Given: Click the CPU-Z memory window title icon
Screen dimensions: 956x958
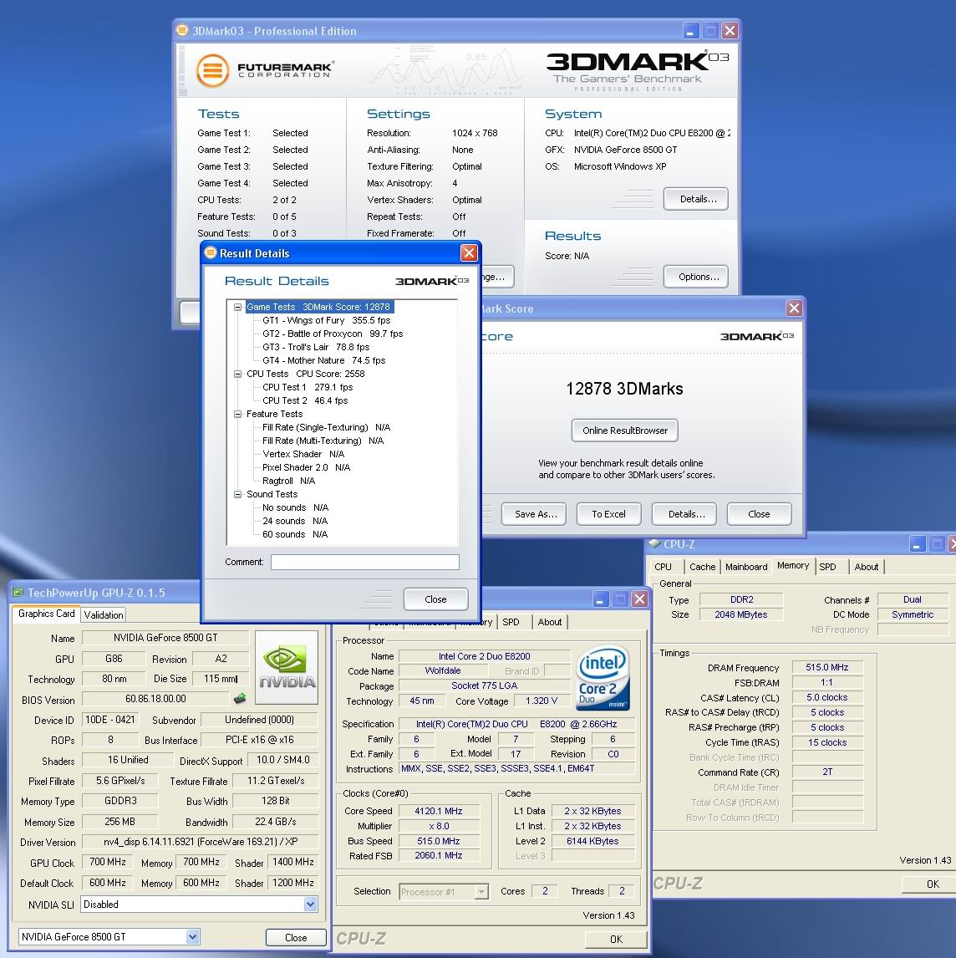Looking at the screenshot, I should (655, 543).
